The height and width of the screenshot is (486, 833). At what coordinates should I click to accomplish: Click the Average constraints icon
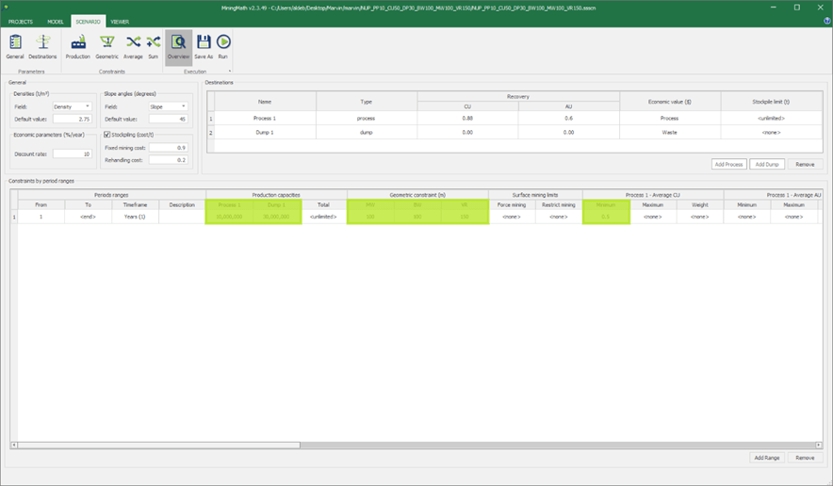point(133,46)
